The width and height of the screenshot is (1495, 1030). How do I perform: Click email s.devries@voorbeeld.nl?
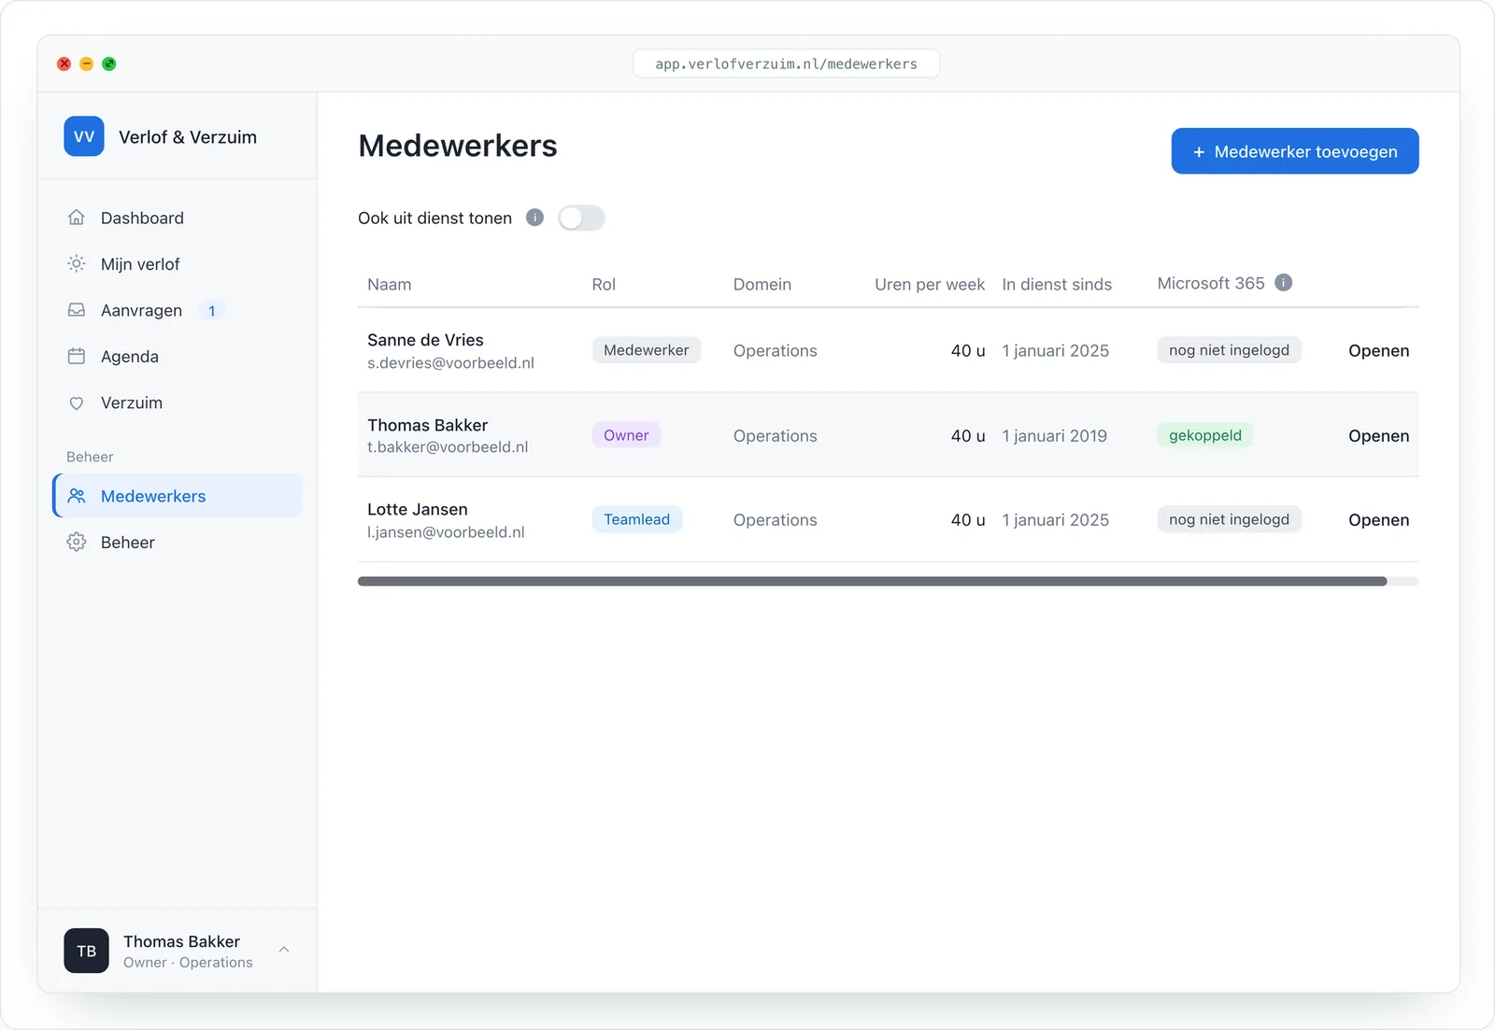click(450, 363)
